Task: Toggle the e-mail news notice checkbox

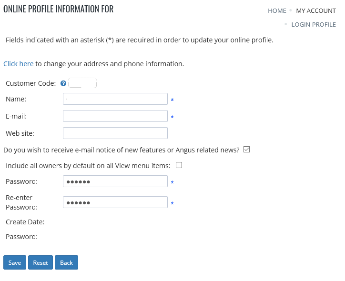Action: (246, 150)
